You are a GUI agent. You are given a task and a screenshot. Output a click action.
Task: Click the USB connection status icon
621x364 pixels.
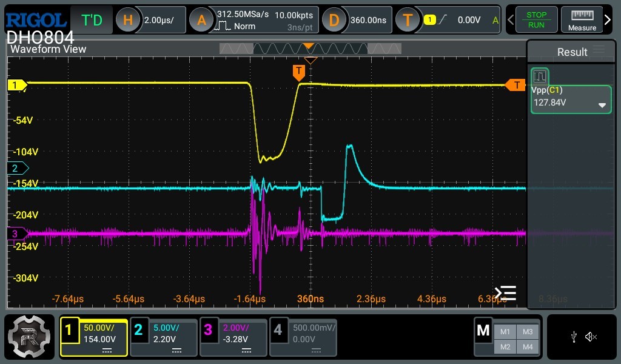pyautogui.click(x=574, y=337)
